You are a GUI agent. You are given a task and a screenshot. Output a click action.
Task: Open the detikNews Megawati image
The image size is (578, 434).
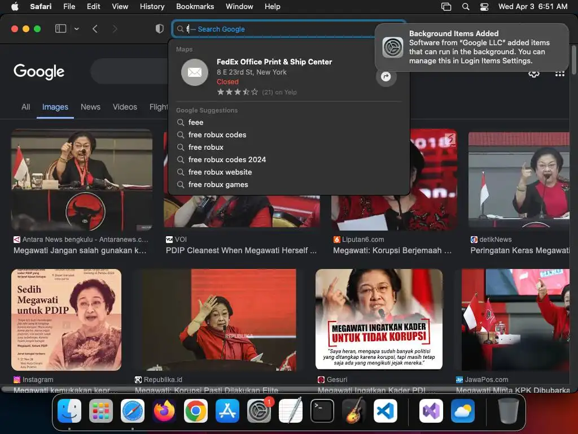tap(519, 180)
